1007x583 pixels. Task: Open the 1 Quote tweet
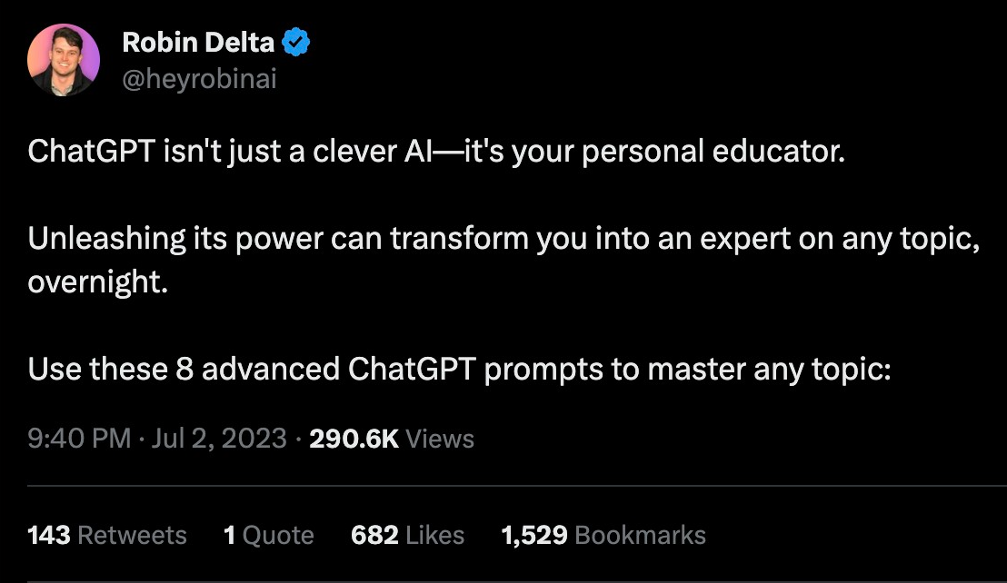pyautogui.click(x=270, y=535)
